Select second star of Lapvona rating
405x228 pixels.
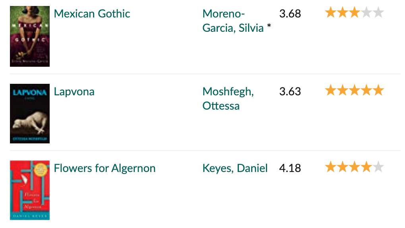pos(343,91)
